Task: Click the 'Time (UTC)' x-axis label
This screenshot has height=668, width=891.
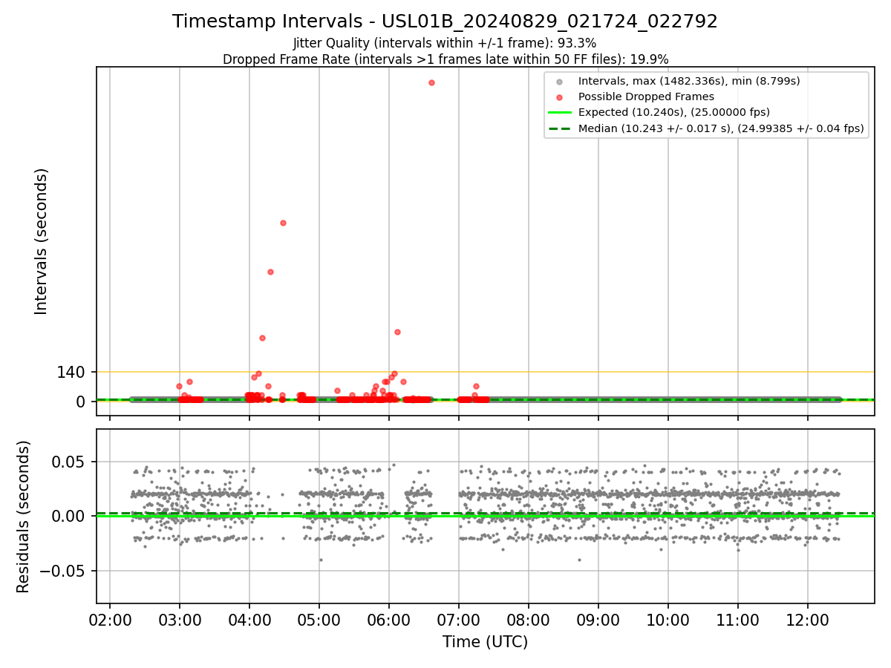Action: (485, 642)
